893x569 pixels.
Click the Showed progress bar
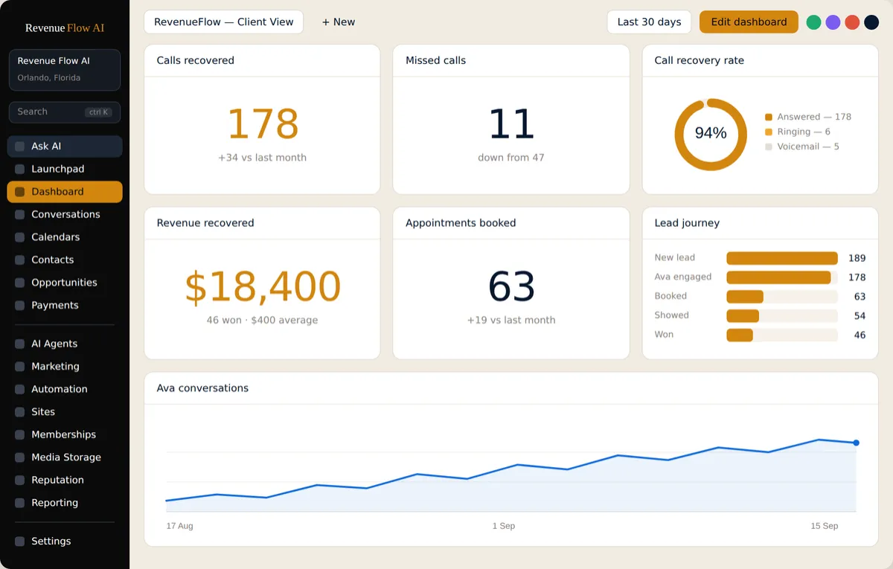(x=782, y=316)
